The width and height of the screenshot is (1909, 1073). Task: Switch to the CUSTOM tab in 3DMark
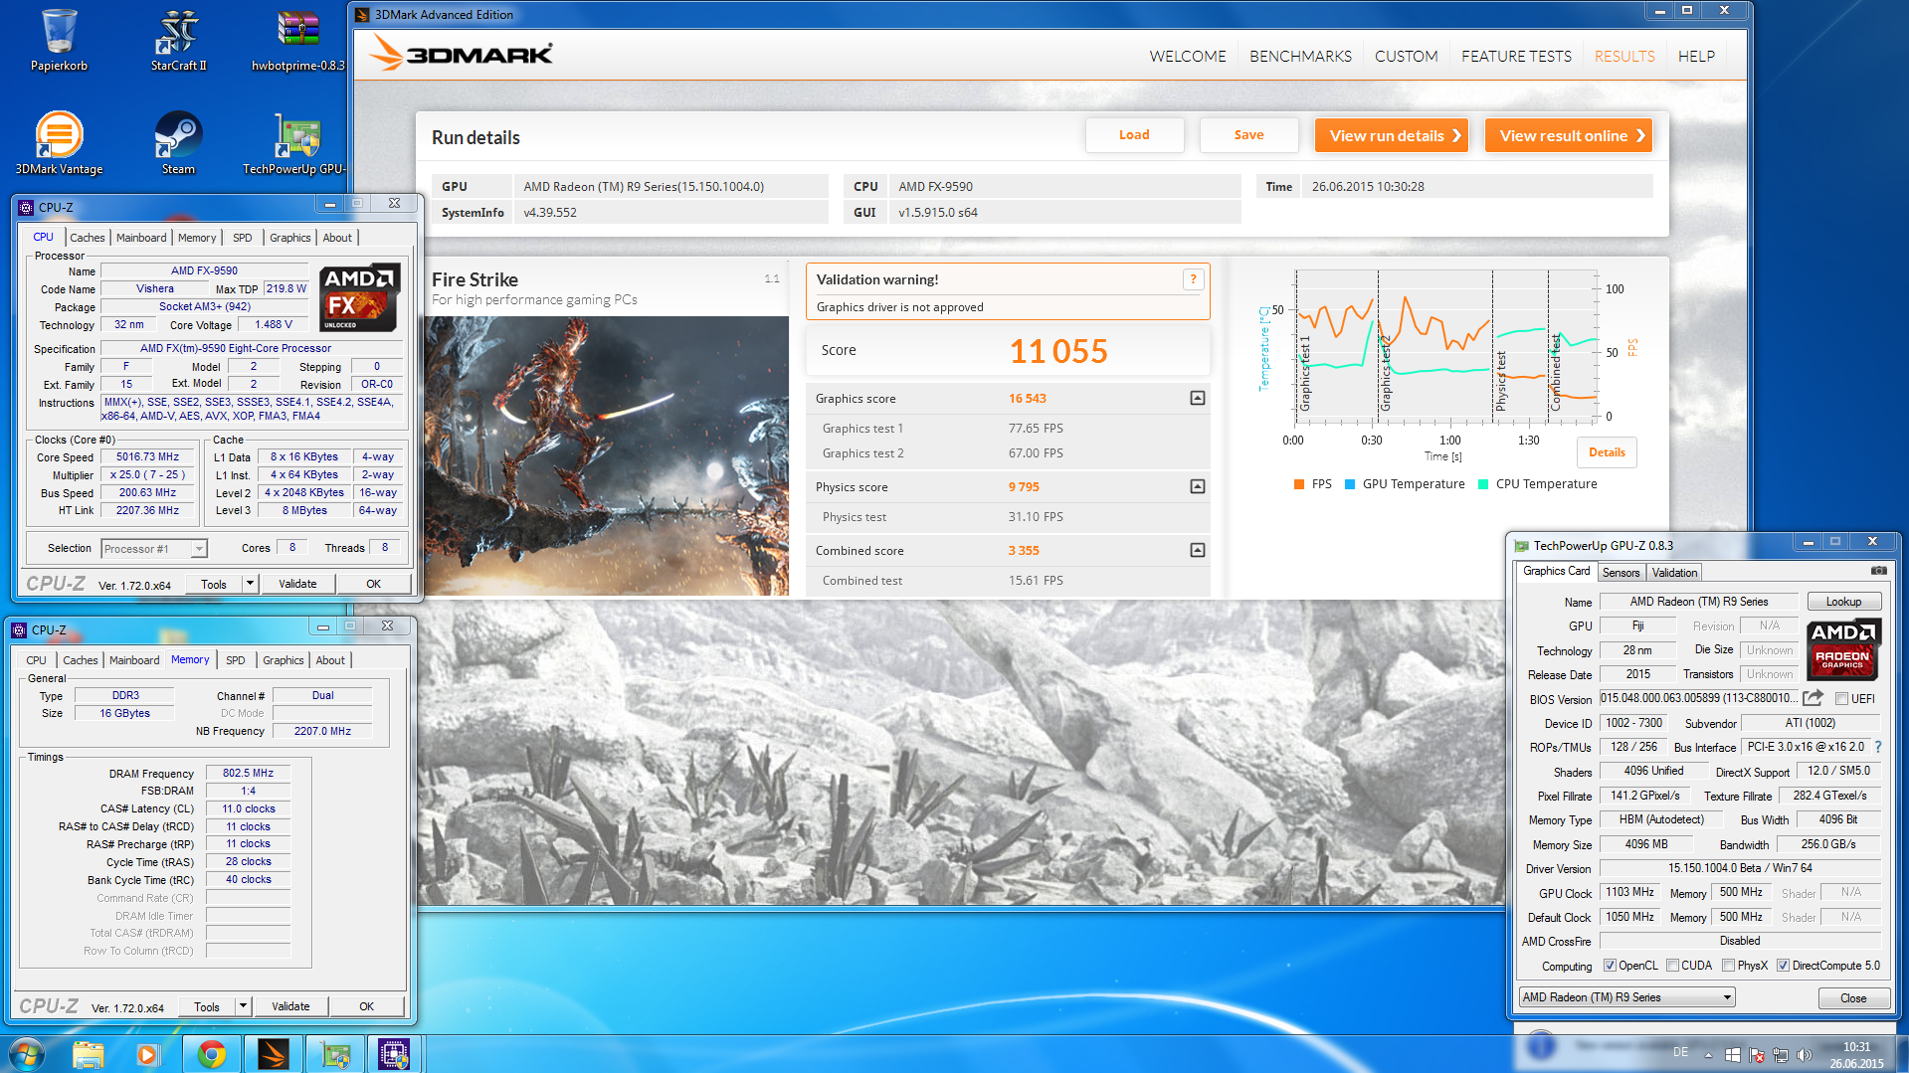click(1406, 56)
